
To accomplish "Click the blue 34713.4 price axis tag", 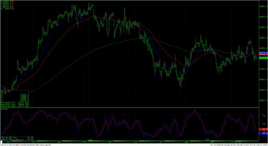I will [x=263, y=53].
